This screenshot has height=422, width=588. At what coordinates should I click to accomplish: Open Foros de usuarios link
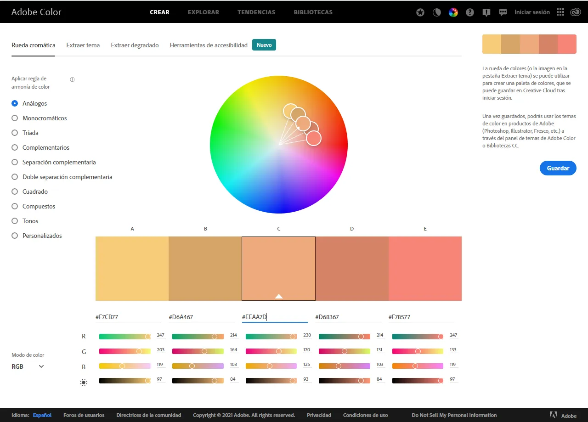(x=84, y=415)
